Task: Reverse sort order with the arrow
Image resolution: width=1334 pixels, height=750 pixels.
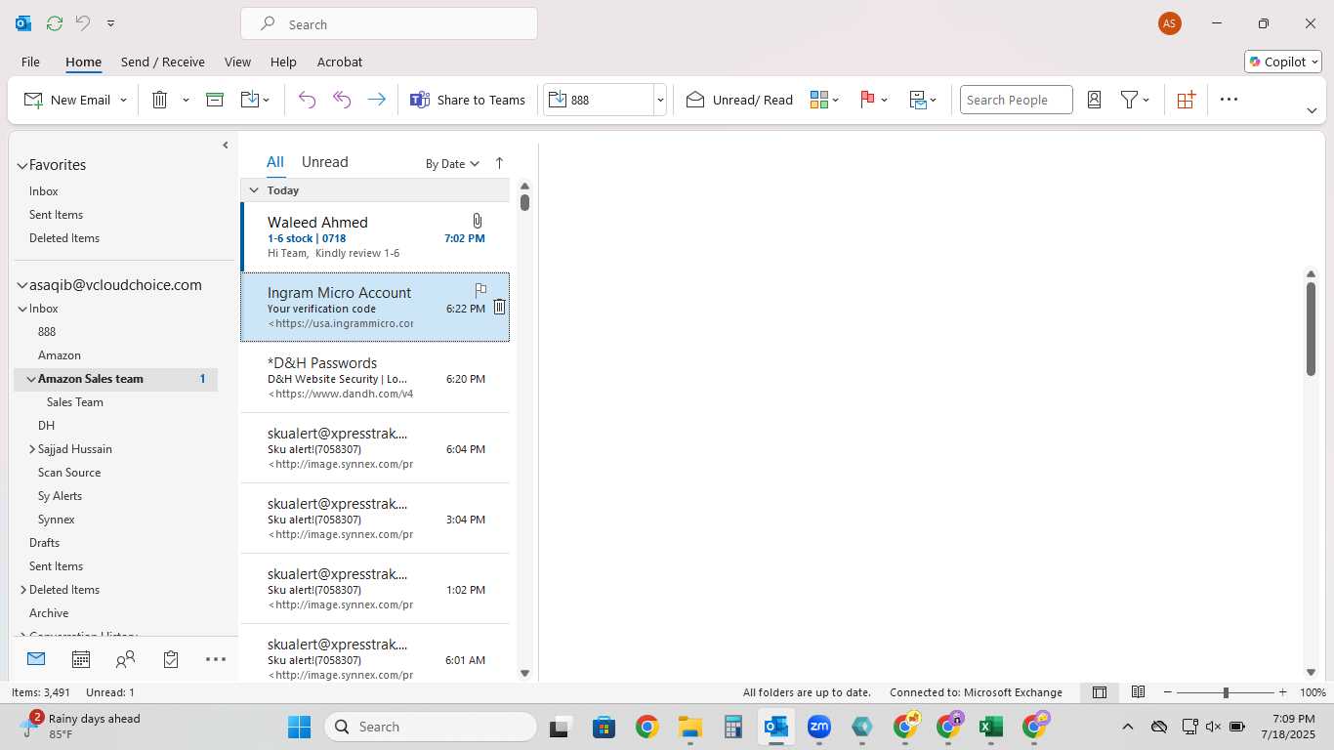Action: [499, 163]
